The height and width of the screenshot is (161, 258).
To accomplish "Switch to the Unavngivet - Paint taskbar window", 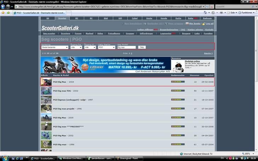I will (x=129, y=159).
